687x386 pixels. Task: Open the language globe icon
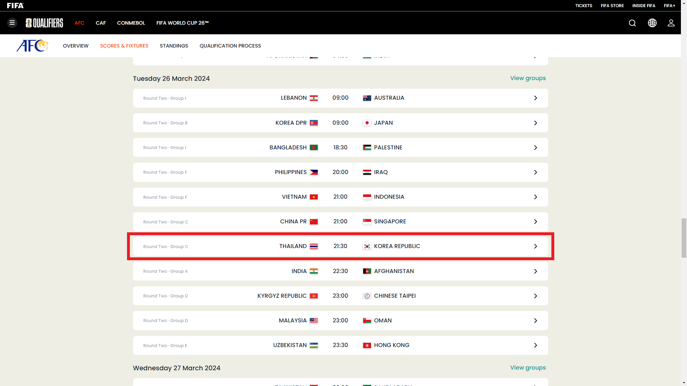pos(652,23)
